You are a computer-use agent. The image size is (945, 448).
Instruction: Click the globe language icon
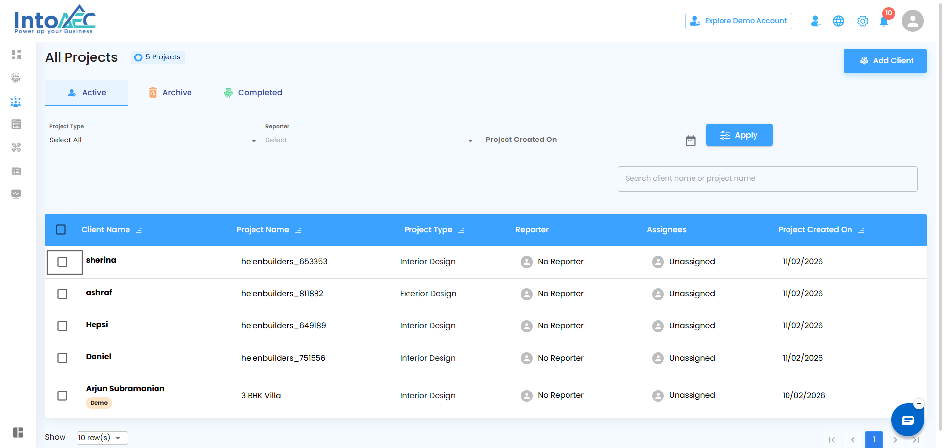(838, 21)
